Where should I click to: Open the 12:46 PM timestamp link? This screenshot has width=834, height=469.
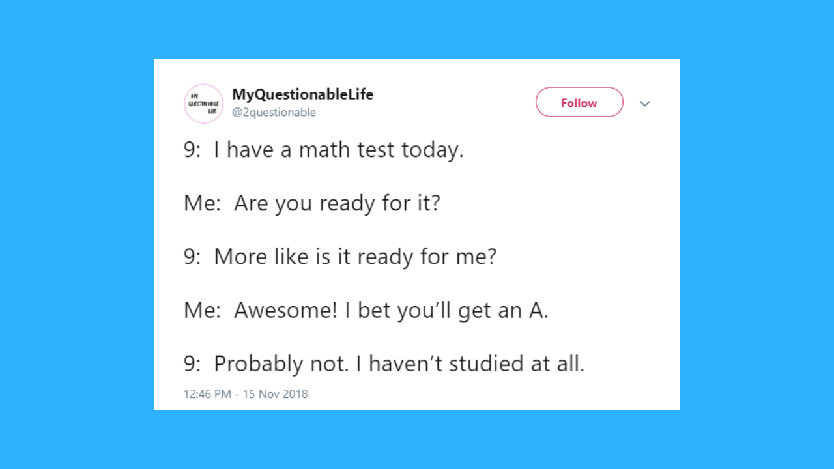tap(207, 394)
